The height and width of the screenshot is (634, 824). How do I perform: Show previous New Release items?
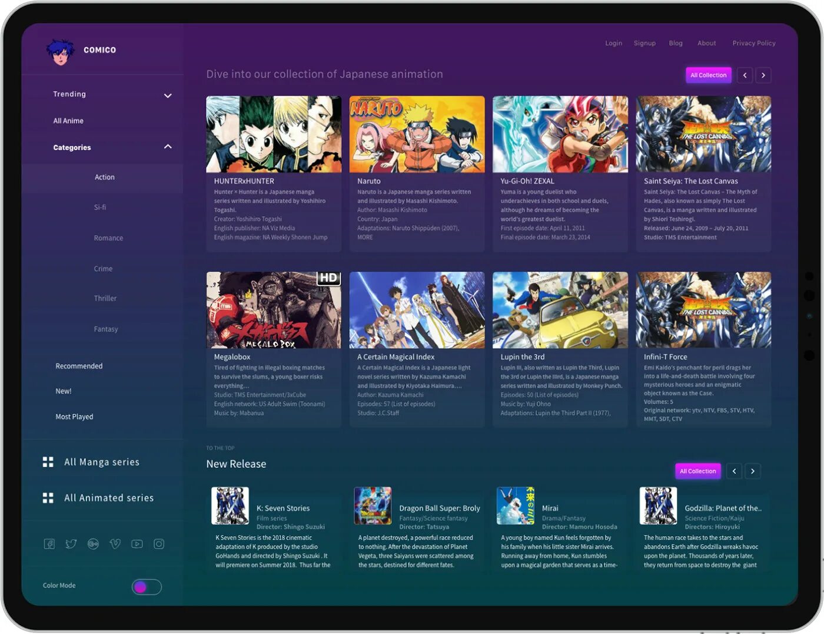734,471
